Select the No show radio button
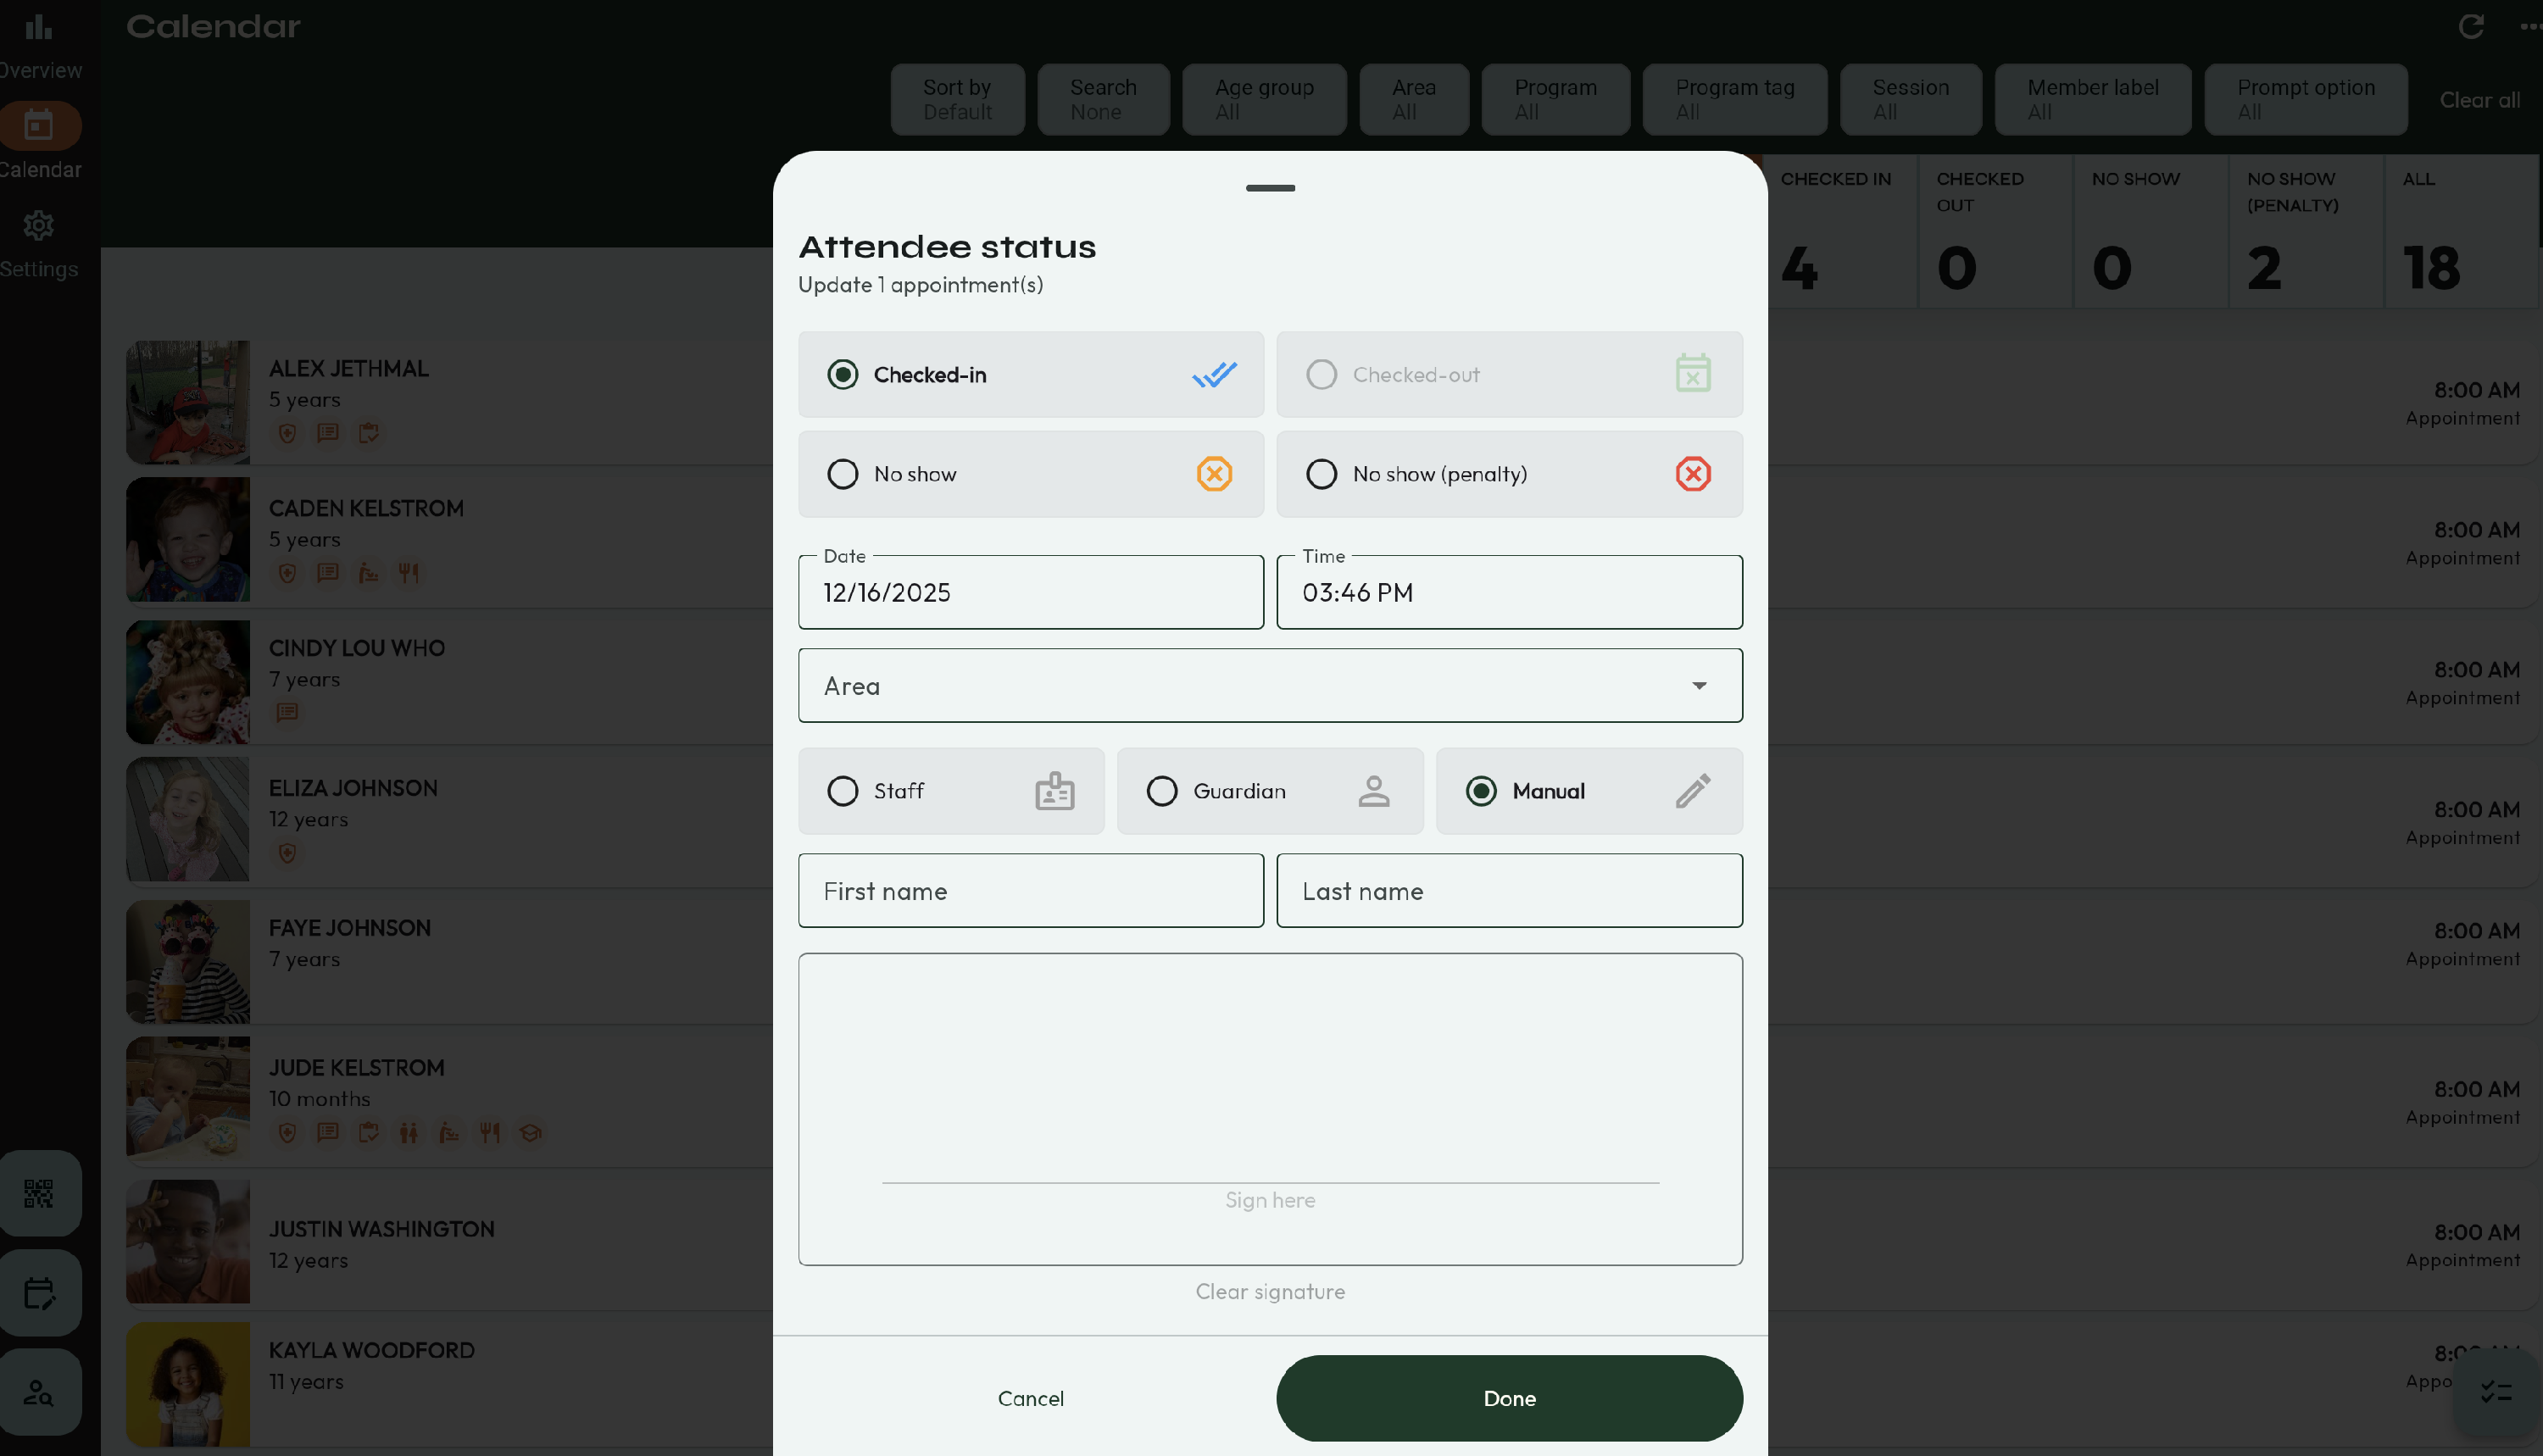The height and width of the screenshot is (1456, 2543). [843, 474]
